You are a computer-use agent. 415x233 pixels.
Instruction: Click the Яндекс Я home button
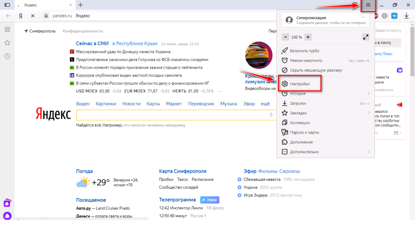point(21,16)
